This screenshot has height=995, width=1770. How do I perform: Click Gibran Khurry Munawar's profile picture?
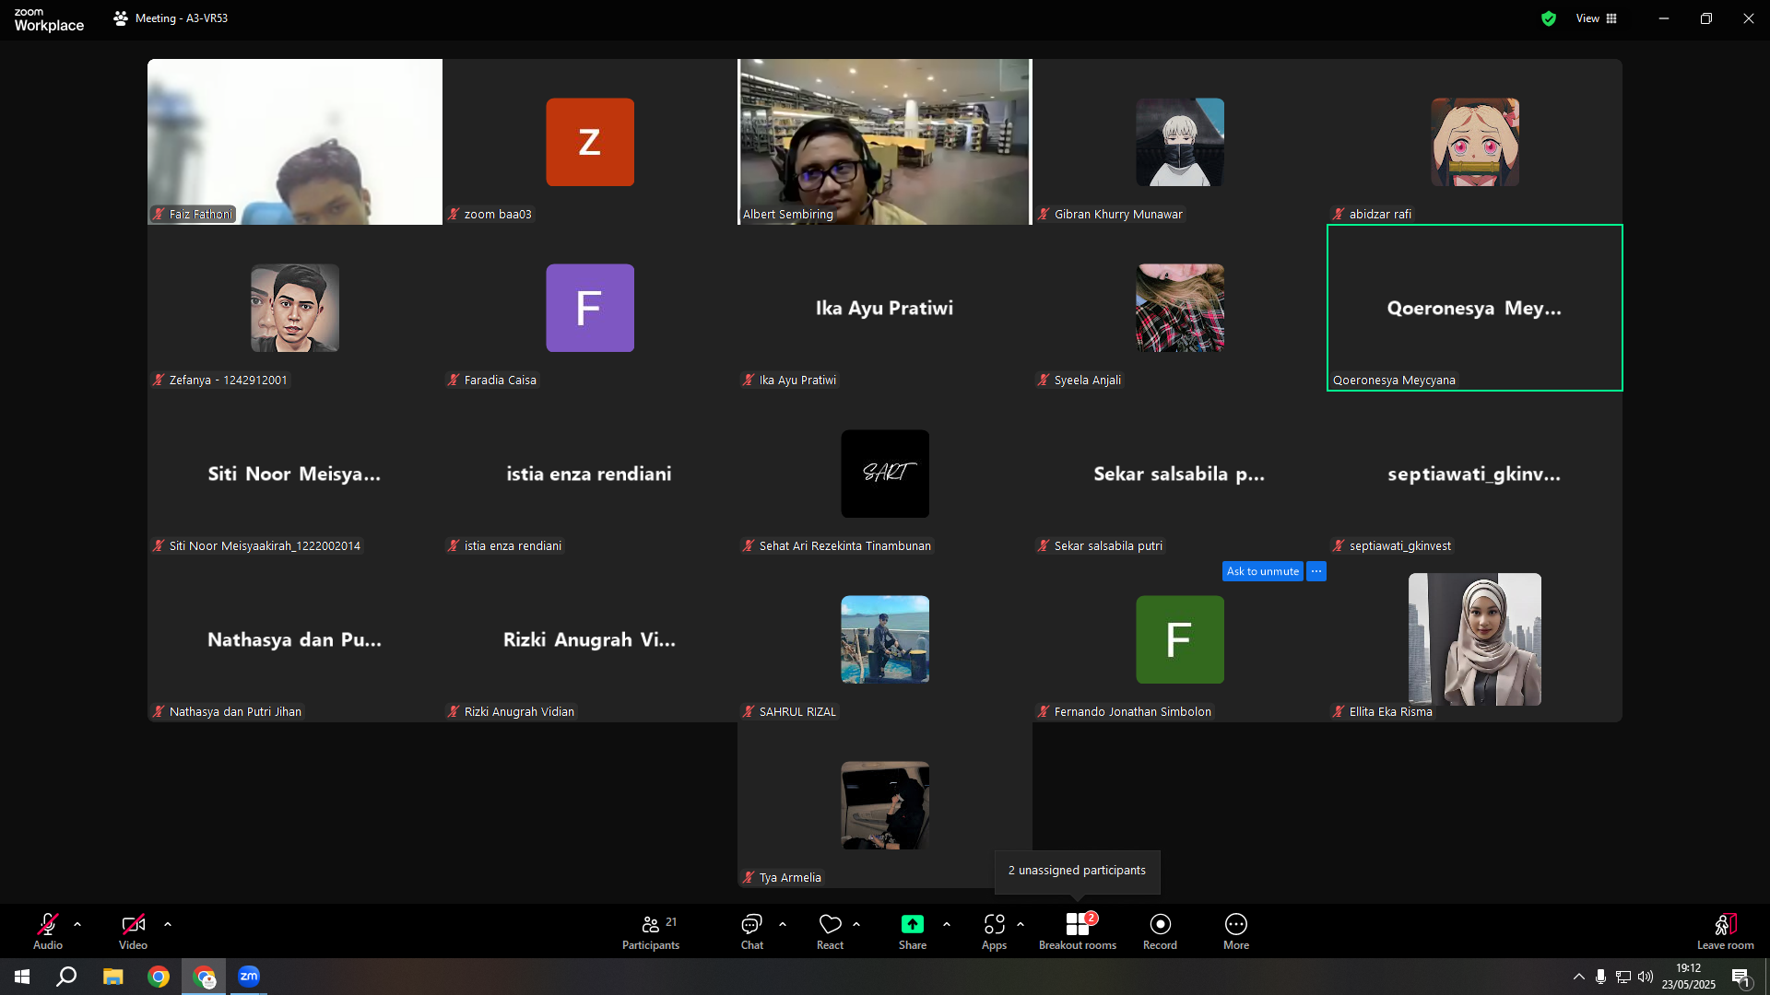(x=1180, y=142)
